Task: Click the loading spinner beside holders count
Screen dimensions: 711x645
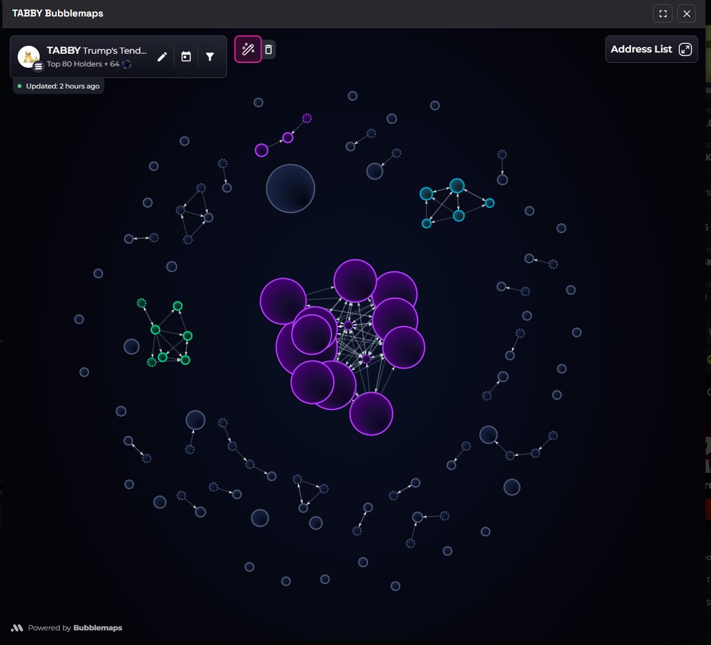Action: click(127, 64)
